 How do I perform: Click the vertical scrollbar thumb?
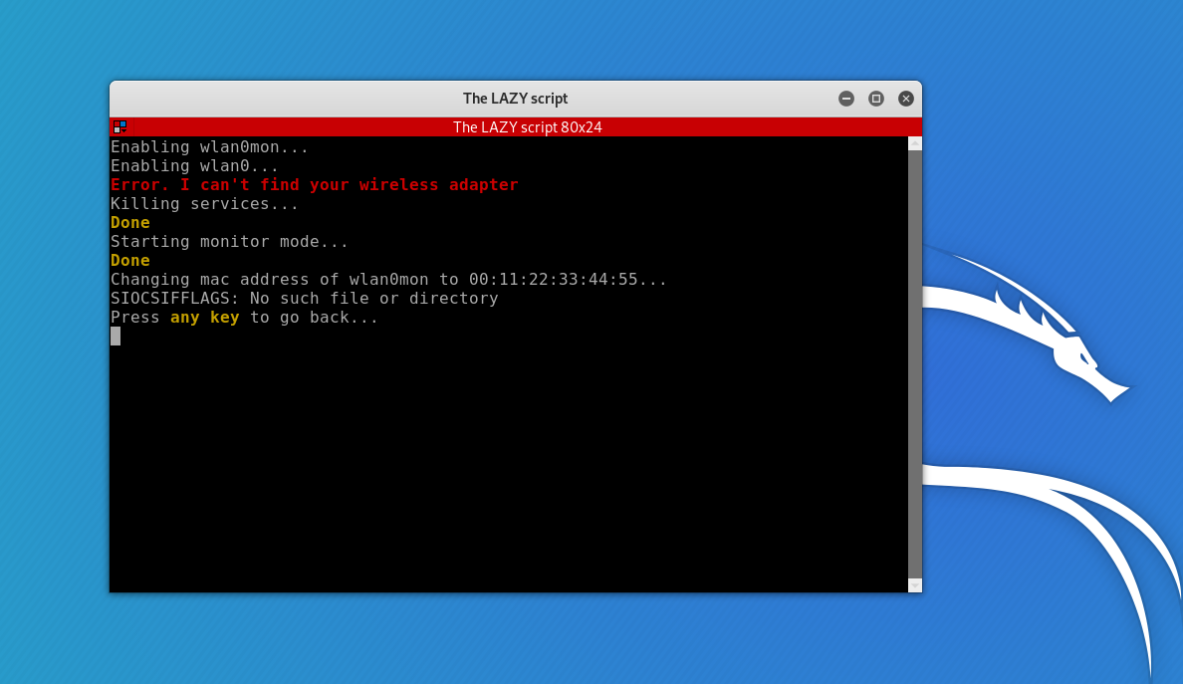pyautogui.click(x=915, y=364)
